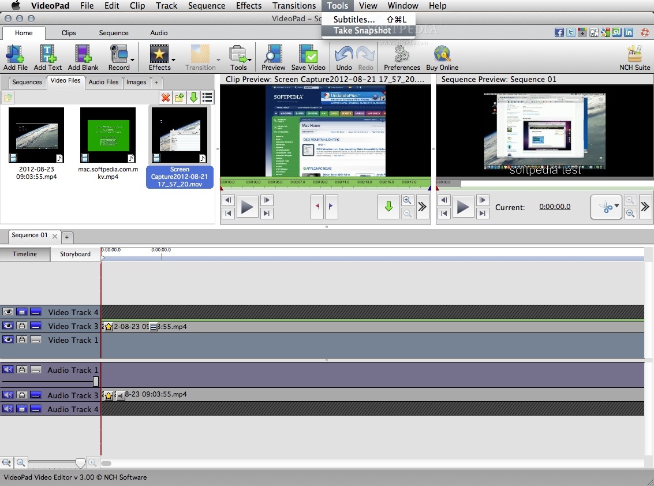Open Preferences gear icon
Screen dimensions: 654x486
click(402, 57)
